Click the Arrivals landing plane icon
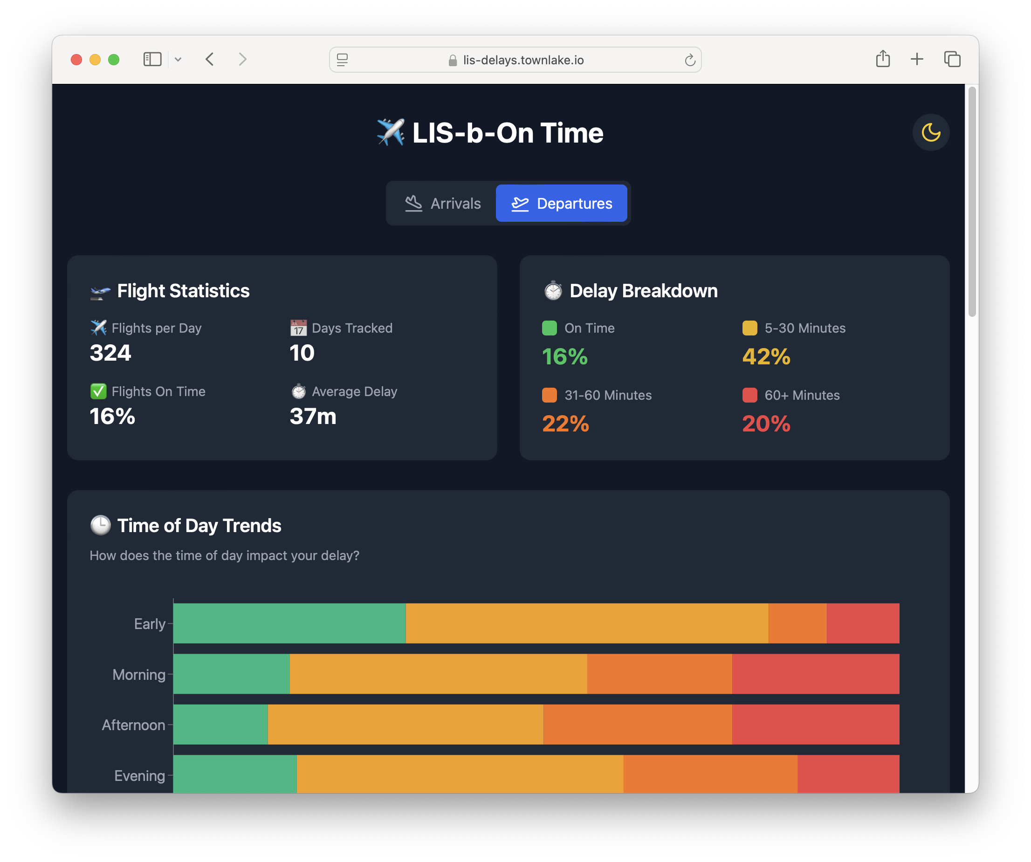1031x862 pixels. (x=413, y=204)
